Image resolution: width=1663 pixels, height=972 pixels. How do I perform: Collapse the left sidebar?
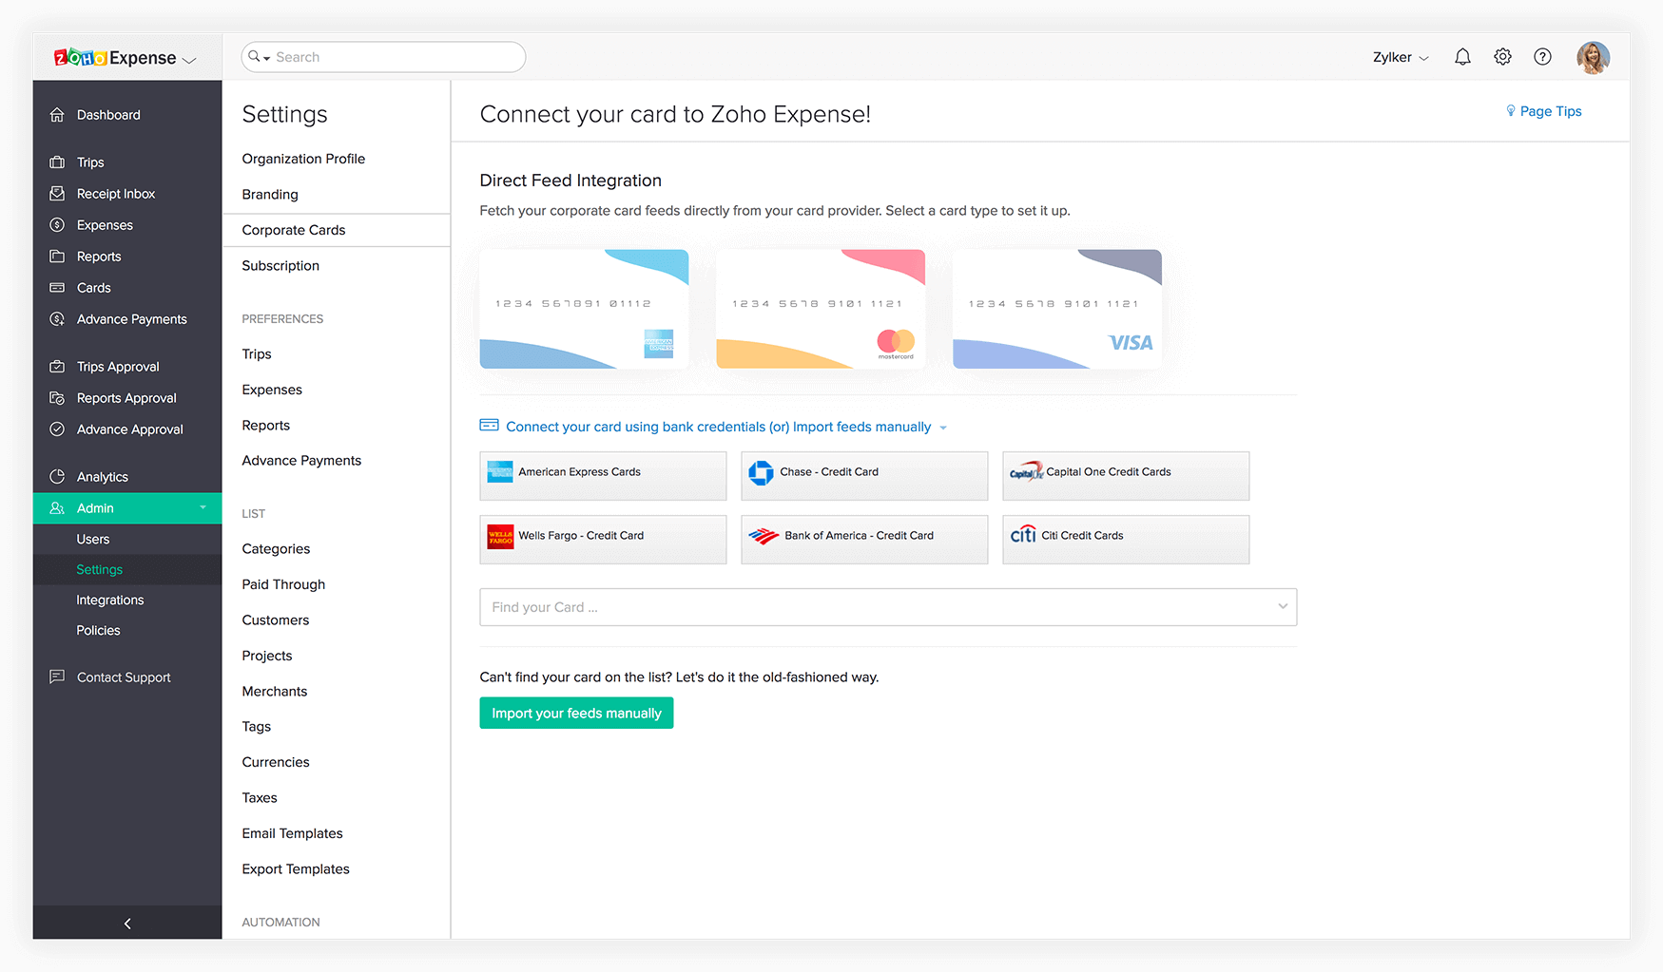[x=126, y=922]
